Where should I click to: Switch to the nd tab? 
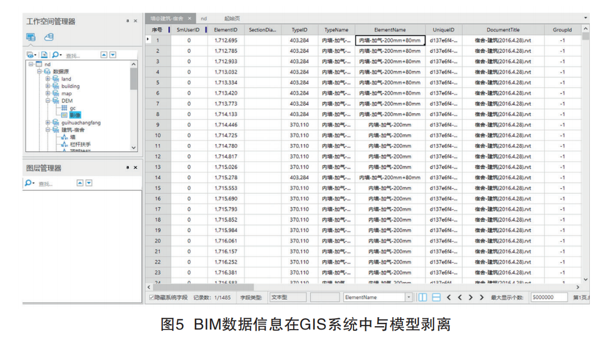204,18
